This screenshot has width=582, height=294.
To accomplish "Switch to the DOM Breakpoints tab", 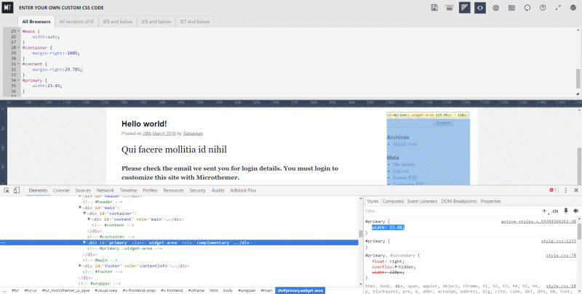I will [459, 201].
